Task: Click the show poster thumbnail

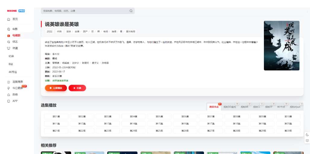Action: pos(281,46)
